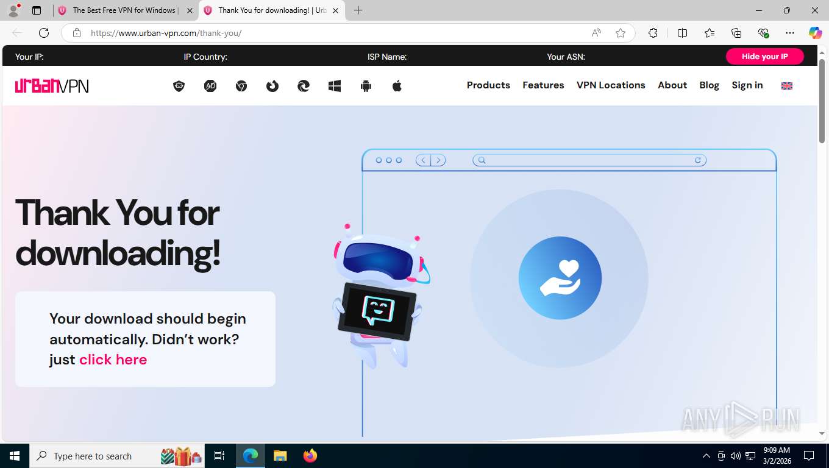Click the ISP Name label
The width and height of the screenshot is (829, 468).
[x=387, y=57]
